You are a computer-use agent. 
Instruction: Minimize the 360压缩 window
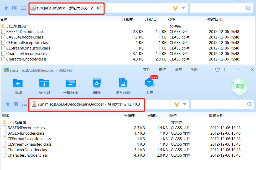point(238,69)
